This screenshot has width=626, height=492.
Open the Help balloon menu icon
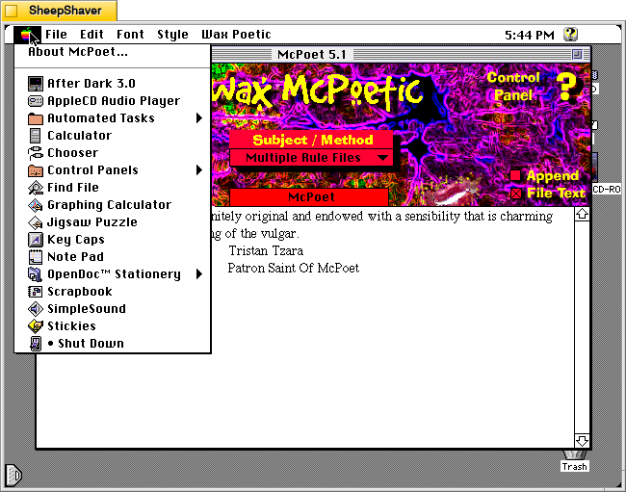(570, 35)
